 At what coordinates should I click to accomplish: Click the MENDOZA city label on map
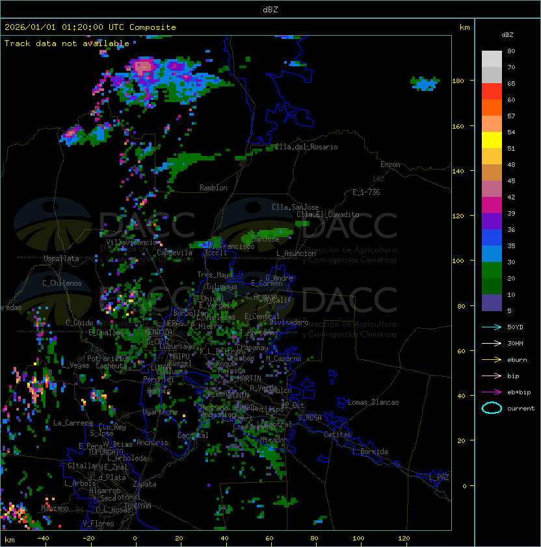click(159, 332)
